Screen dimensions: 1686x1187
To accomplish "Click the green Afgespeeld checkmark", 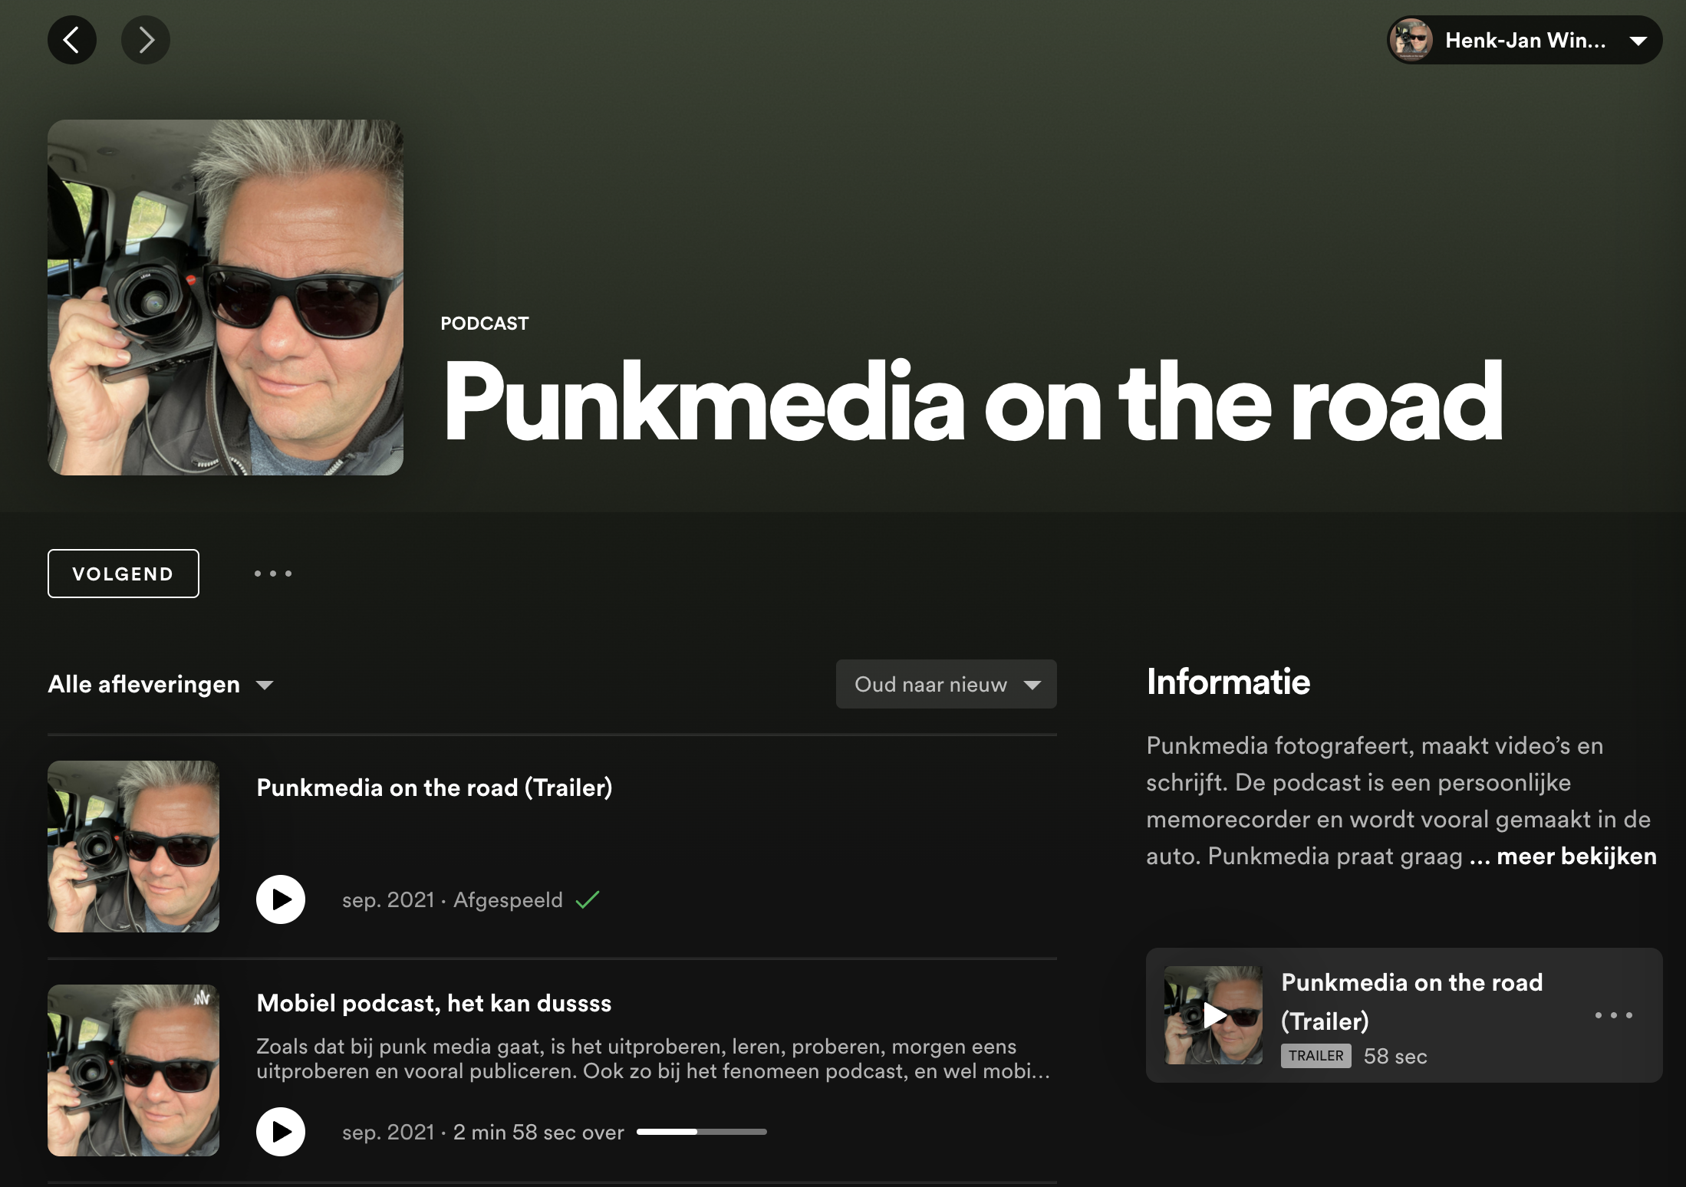I will [x=588, y=899].
